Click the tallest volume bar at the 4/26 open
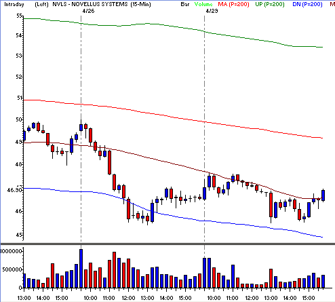The height and width of the screenshot is (302, 335). 81,269
